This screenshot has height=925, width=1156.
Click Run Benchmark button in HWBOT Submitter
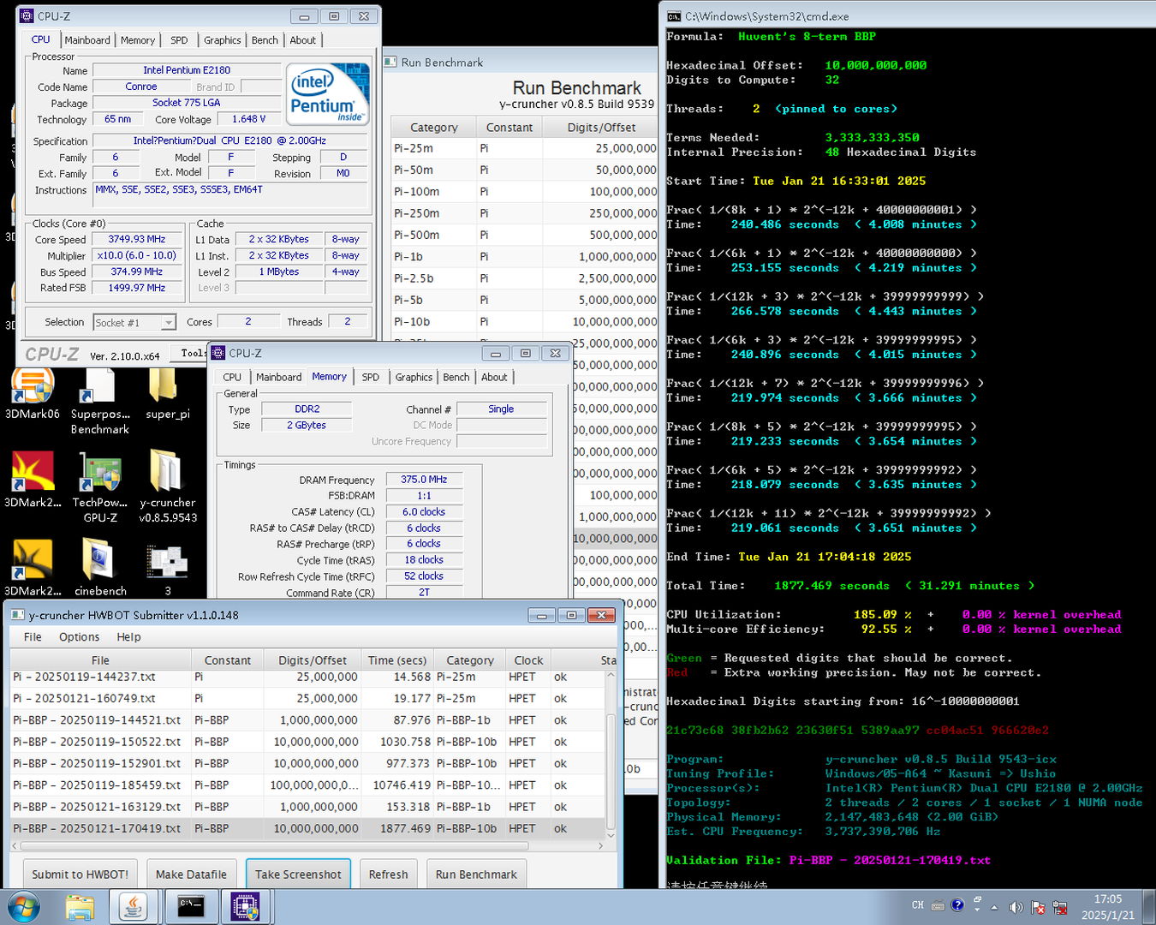(476, 874)
